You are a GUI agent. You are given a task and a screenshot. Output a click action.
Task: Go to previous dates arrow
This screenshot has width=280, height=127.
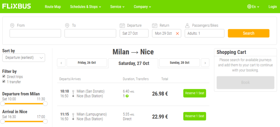[61, 63]
